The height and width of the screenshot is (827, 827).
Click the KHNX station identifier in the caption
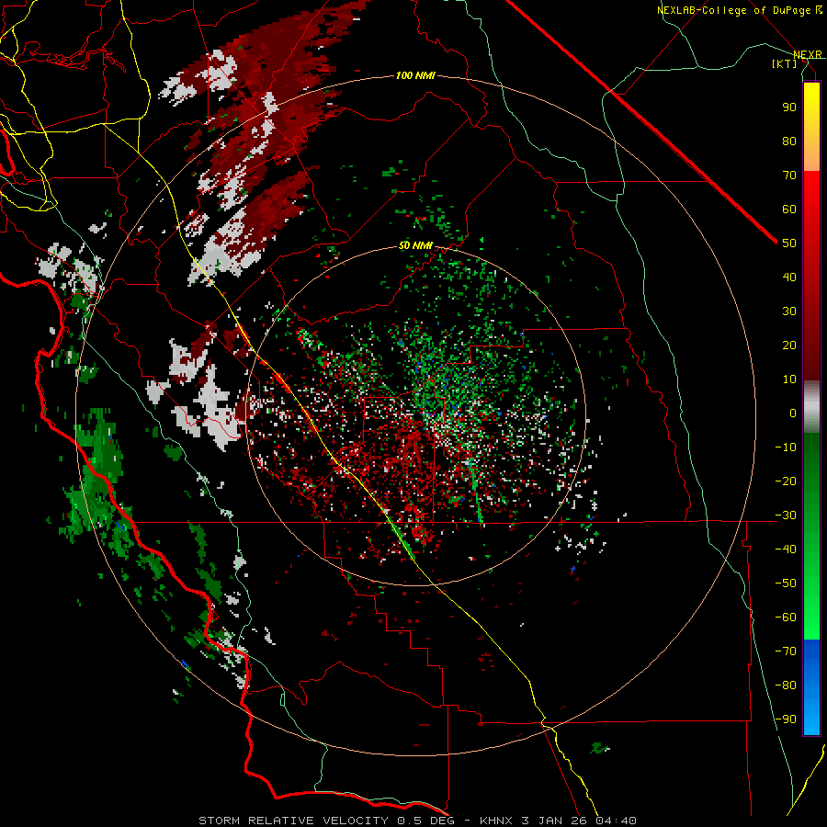(x=496, y=821)
